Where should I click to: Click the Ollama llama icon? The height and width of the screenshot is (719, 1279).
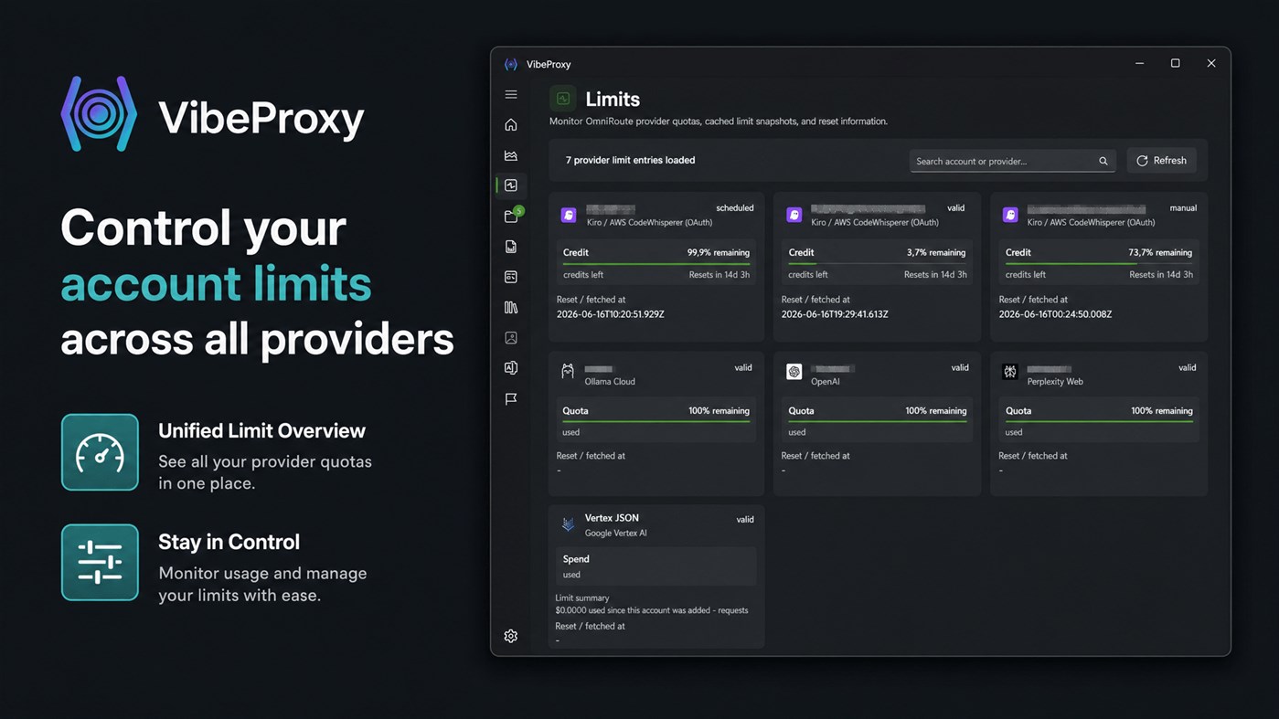click(x=568, y=372)
